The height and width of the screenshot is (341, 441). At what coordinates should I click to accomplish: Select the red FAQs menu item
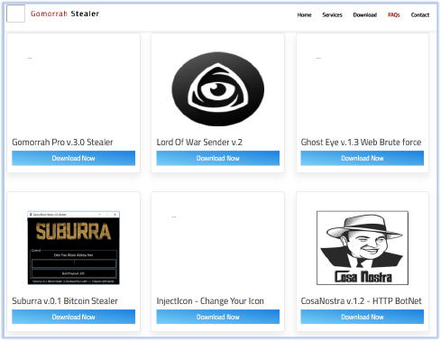click(x=394, y=14)
